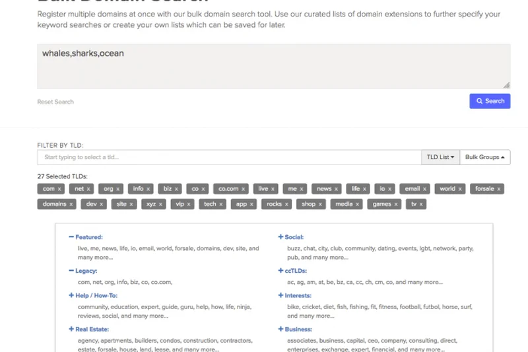Screen dimensions: 528x352
Task: Remove the tech TLD tag
Action: pyautogui.click(x=221, y=205)
